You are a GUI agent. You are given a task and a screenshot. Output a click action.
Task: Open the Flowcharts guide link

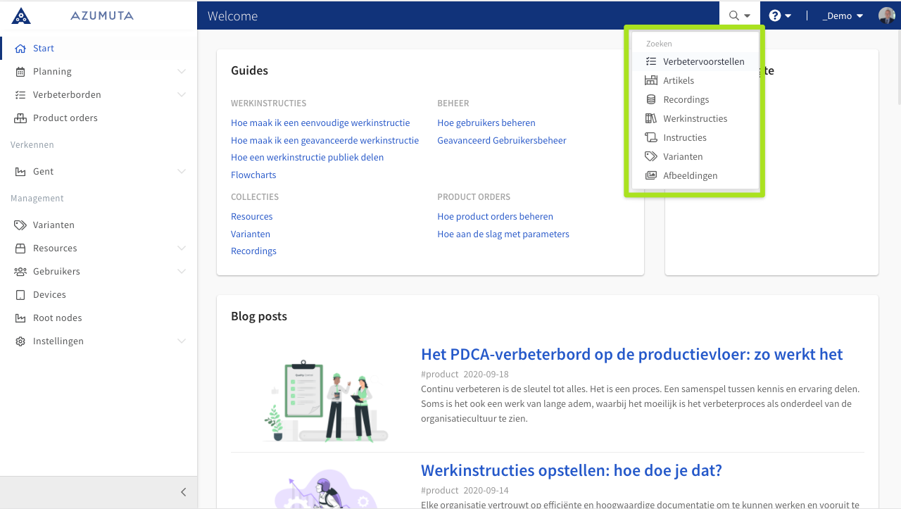click(x=253, y=175)
